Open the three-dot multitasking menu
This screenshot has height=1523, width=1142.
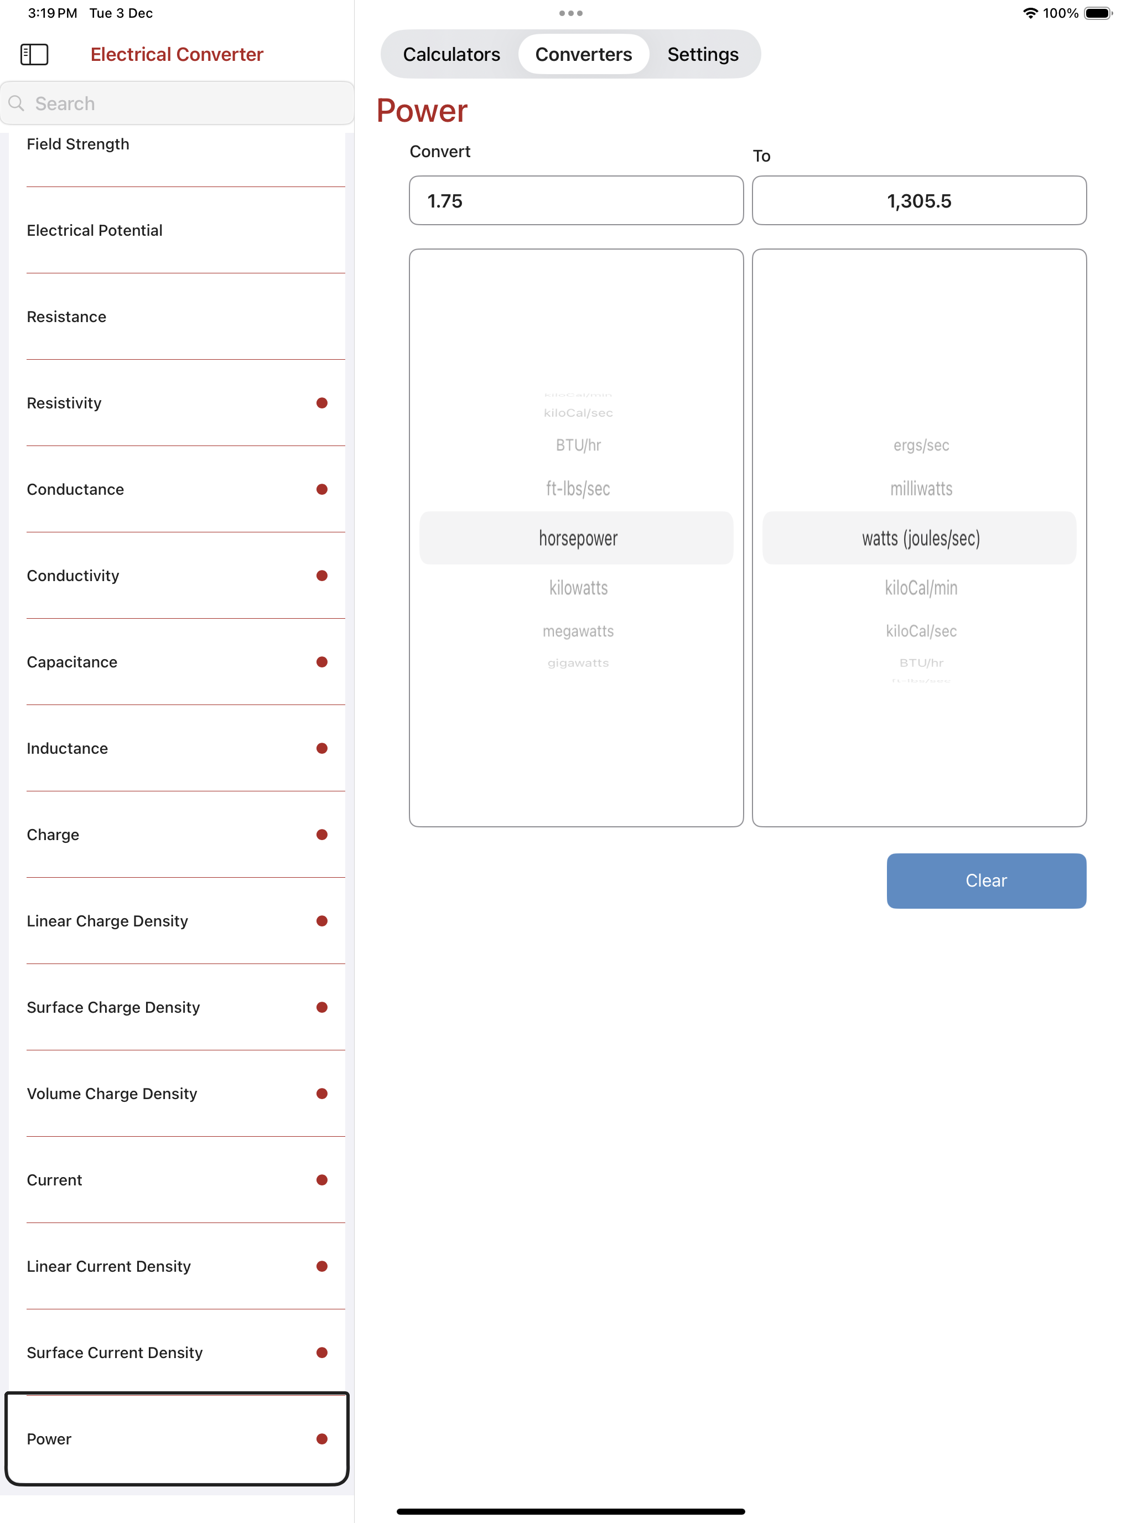click(x=570, y=13)
